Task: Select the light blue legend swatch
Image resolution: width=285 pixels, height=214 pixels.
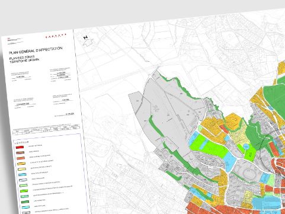Action: [23, 175]
